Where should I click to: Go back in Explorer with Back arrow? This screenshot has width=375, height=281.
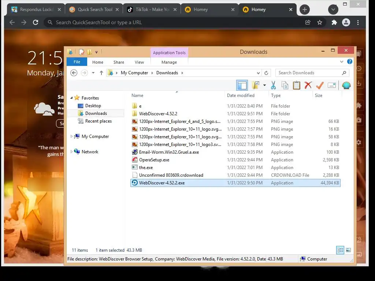[x=74, y=73]
